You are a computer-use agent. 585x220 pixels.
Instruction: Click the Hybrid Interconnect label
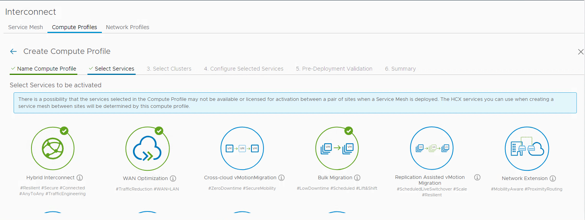51,178
